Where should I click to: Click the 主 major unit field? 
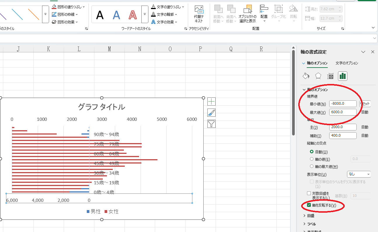point(343,127)
